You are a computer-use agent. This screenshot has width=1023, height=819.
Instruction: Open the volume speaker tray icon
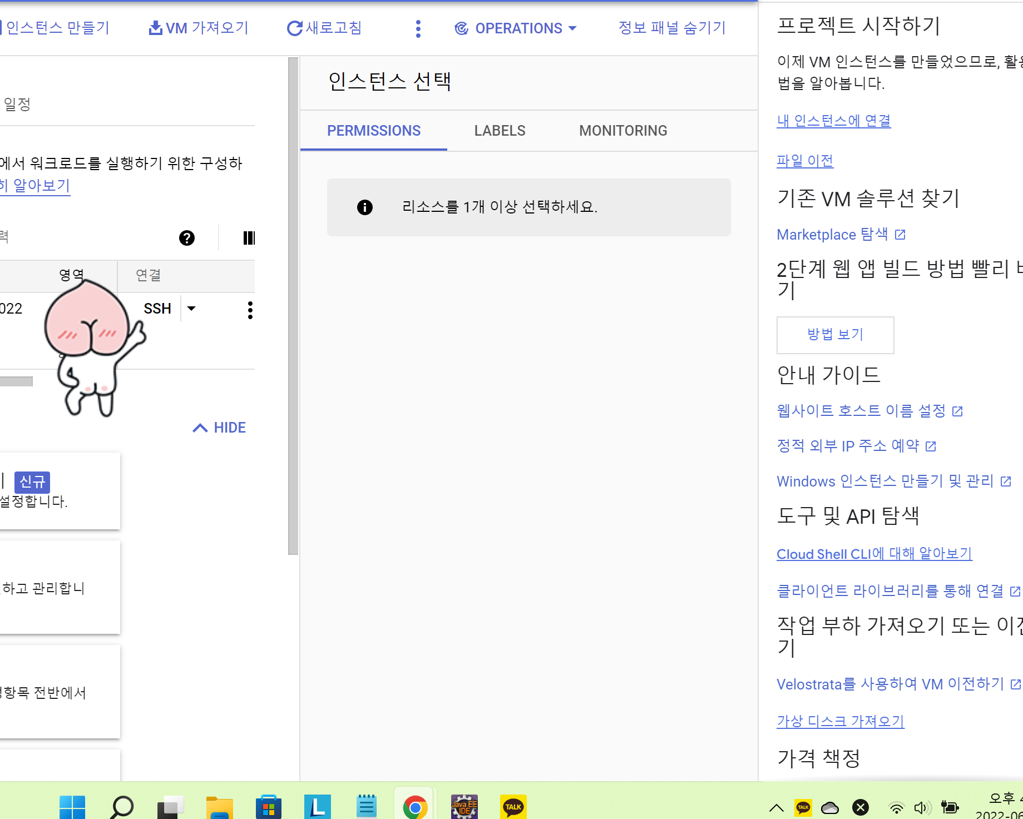(923, 808)
